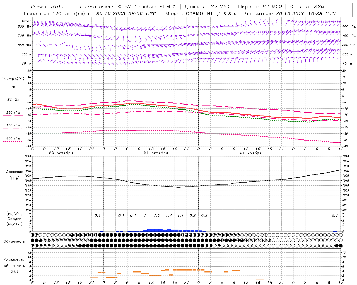Select the 'Долгота: 77.751' longitude value

pyautogui.click(x=207, y=7)
